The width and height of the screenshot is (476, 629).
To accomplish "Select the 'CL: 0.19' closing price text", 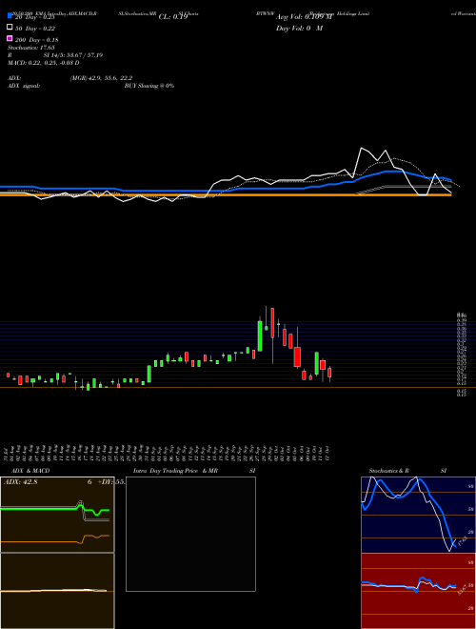I will pos(173,17).
